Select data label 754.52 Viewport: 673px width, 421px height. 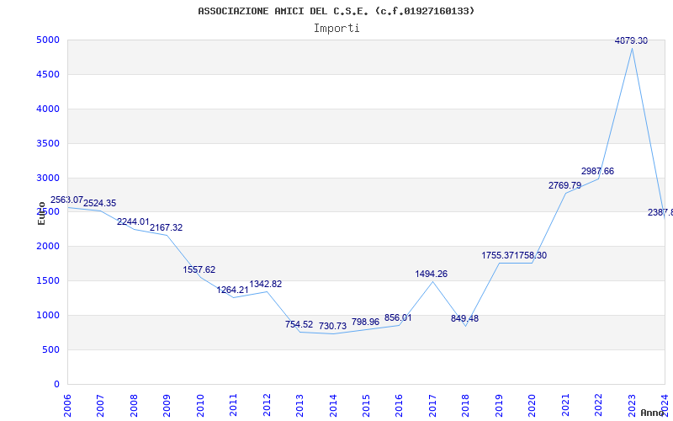tap(299, 324)
